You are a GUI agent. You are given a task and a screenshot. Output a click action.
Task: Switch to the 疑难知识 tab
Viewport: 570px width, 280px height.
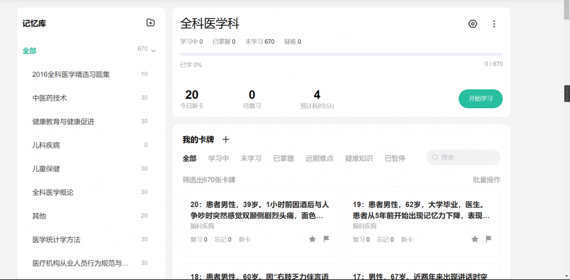click(359, 158)
